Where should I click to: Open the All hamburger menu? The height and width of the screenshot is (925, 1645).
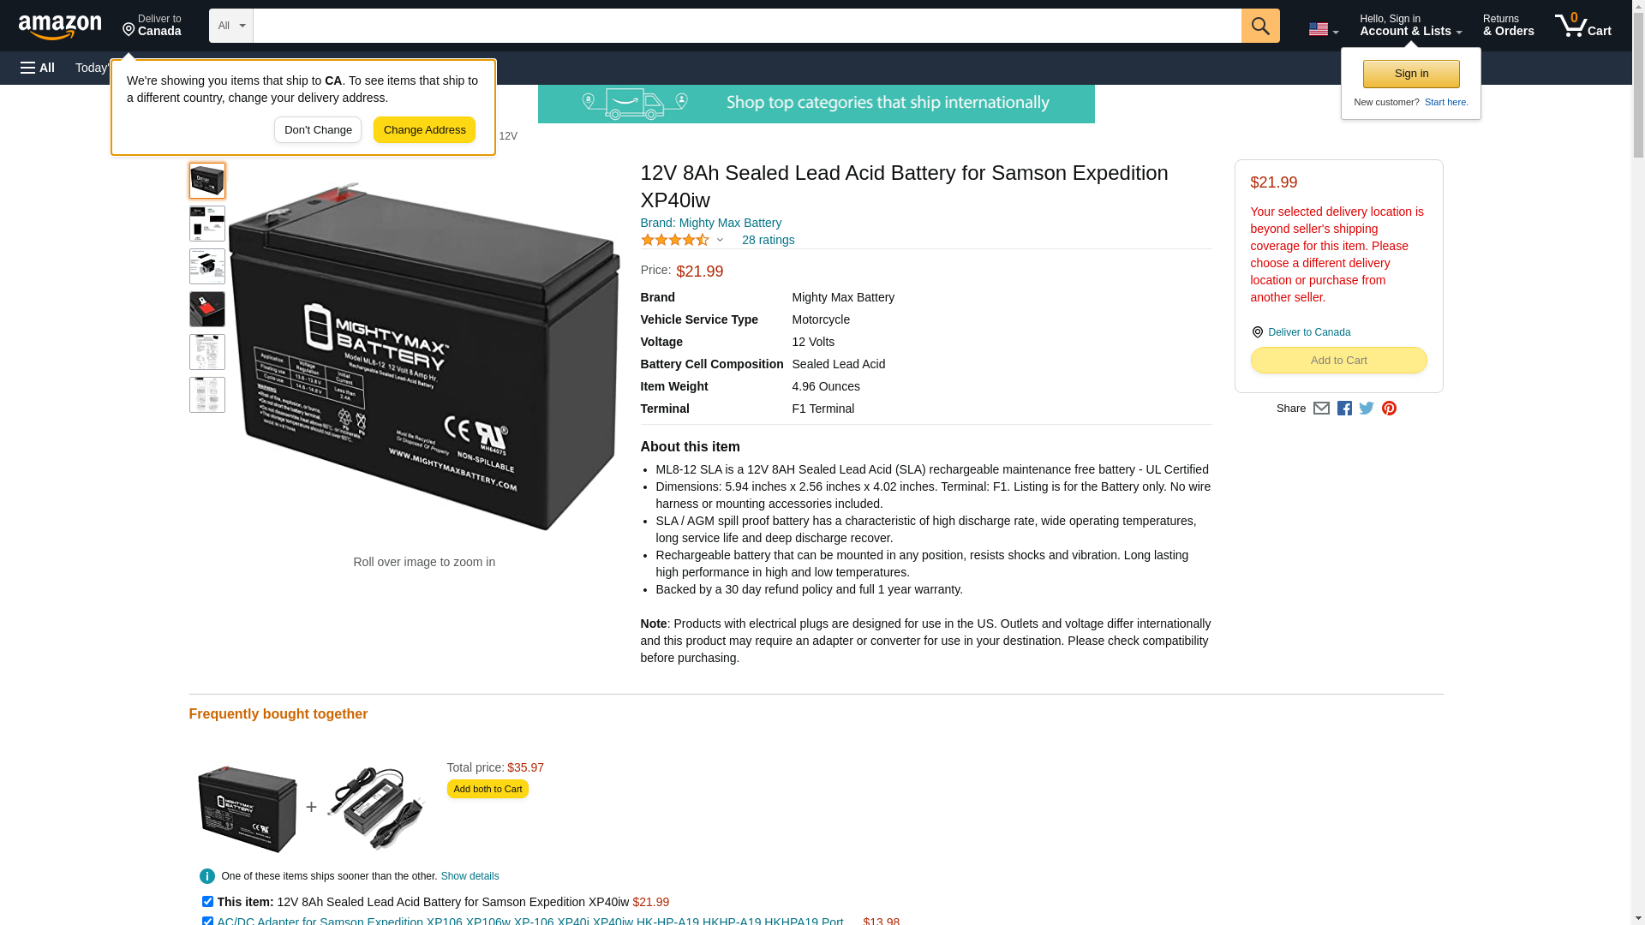point(38,68)
